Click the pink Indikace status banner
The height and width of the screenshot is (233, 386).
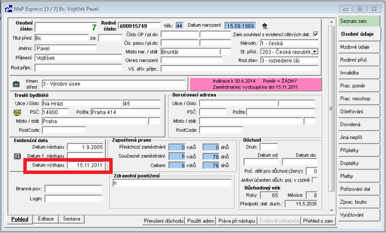point(256,84)
